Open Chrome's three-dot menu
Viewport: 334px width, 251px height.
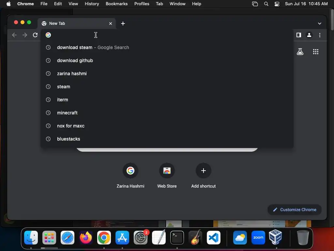click(320, 35)
